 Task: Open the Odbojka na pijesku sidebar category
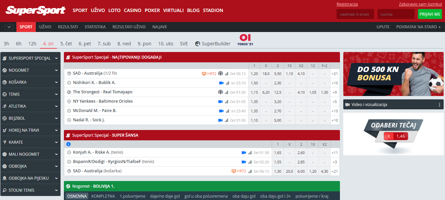pos(30,178)
